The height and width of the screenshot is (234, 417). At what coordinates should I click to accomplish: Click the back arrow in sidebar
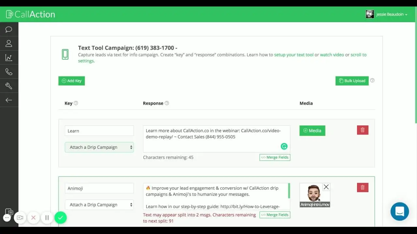(x=9, y=100)
